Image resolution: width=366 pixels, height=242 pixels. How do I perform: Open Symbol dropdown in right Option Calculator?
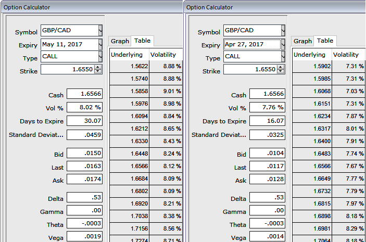283,30
